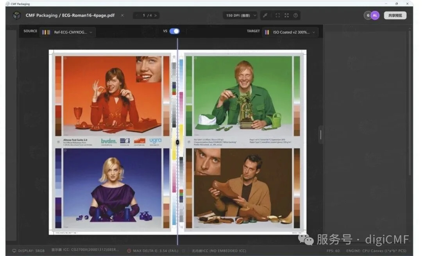
Task: Open the 150 DPI resolution dropdown
Action: (x=240, y=15)
